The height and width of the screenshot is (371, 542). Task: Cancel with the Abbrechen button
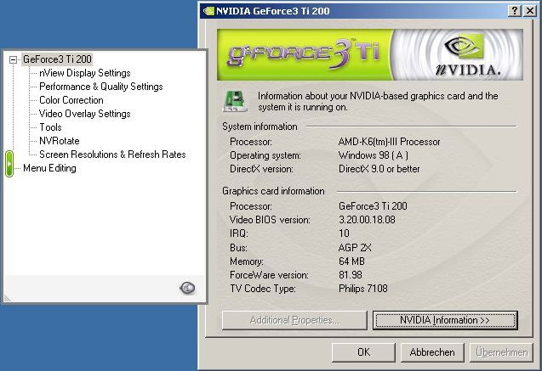(x=432, y=352)
